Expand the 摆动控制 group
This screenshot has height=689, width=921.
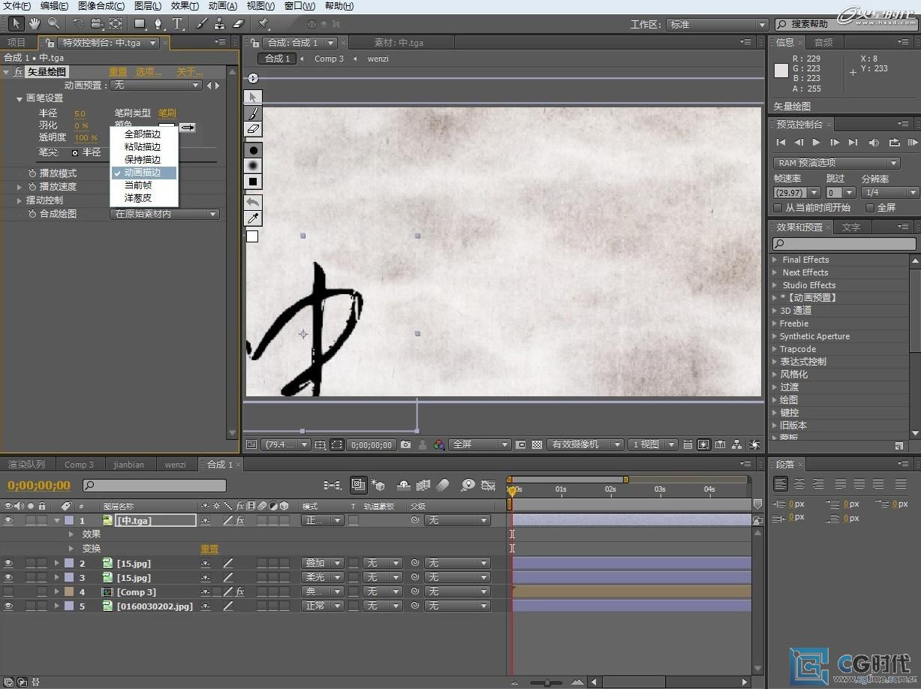click(20, 200)
